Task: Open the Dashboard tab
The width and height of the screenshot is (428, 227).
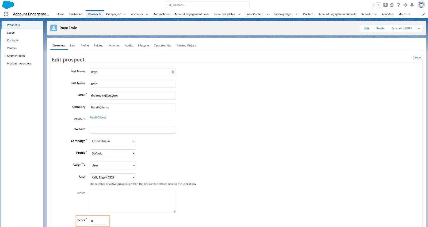Action: (76, 14)
